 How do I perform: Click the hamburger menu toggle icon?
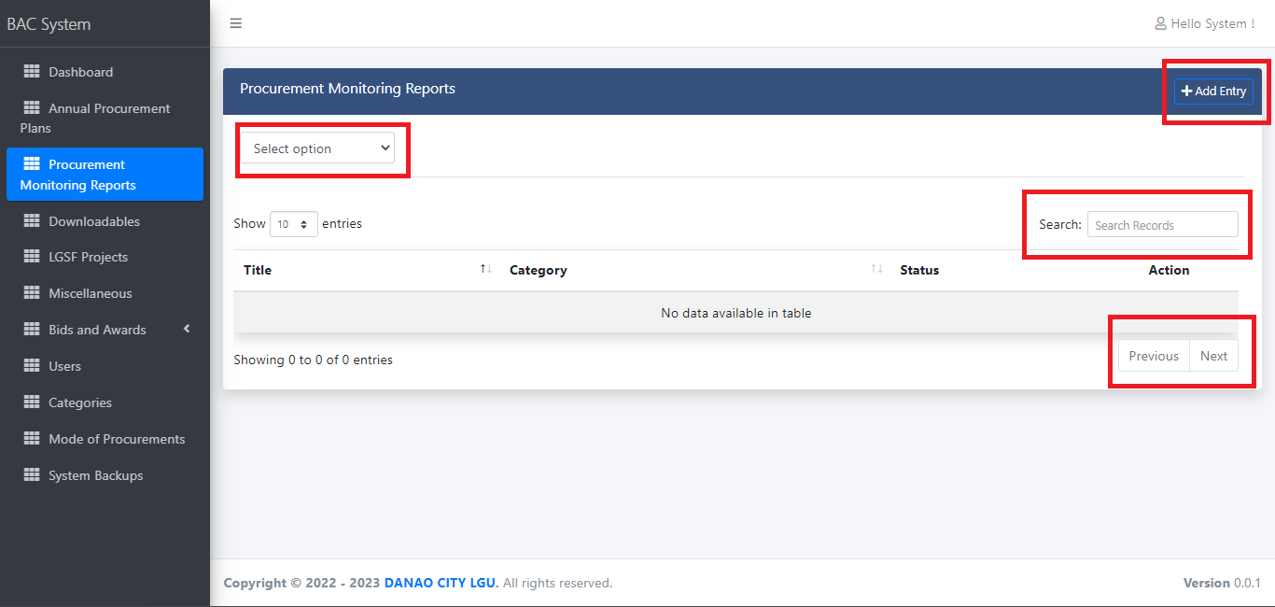pos(236,23)
